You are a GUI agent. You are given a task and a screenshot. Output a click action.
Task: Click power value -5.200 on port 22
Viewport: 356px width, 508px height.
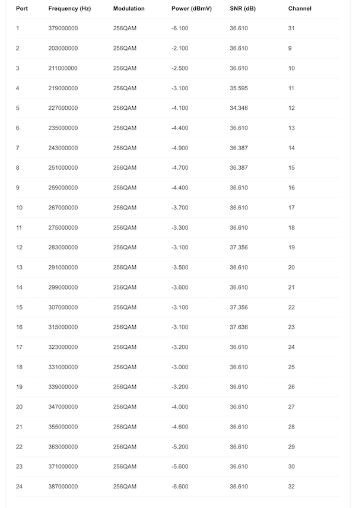(x=180, y=446)
